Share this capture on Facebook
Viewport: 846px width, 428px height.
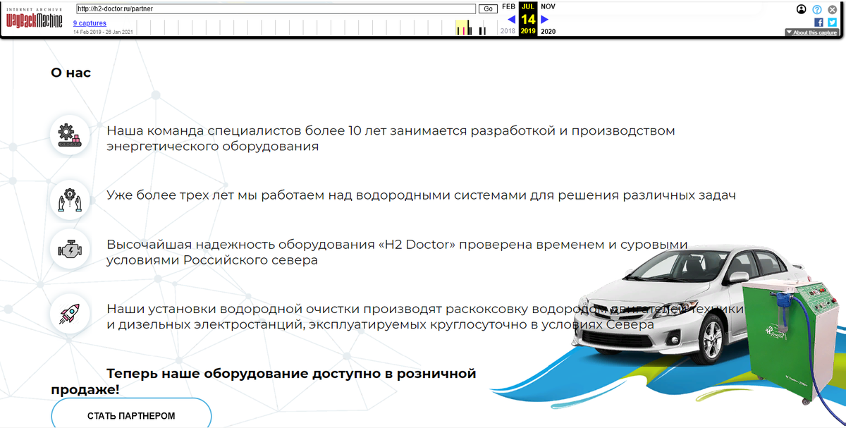pyautogui.click(x=819, y=22)
